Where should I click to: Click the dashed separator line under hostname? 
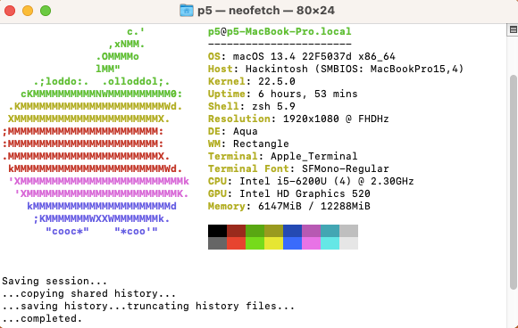(x=280, y=44)
